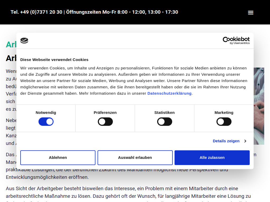Click the chevron arrow beside Details zeigen
270x202 pixels.
245,141
